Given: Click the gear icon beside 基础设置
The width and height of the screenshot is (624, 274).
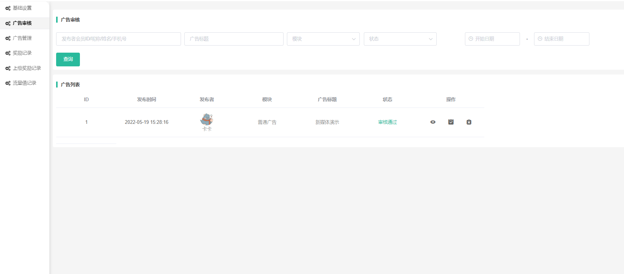Looking at the screenshot, I should (8, 8).
